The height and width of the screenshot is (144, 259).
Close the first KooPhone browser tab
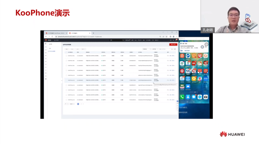click(66, 33)
